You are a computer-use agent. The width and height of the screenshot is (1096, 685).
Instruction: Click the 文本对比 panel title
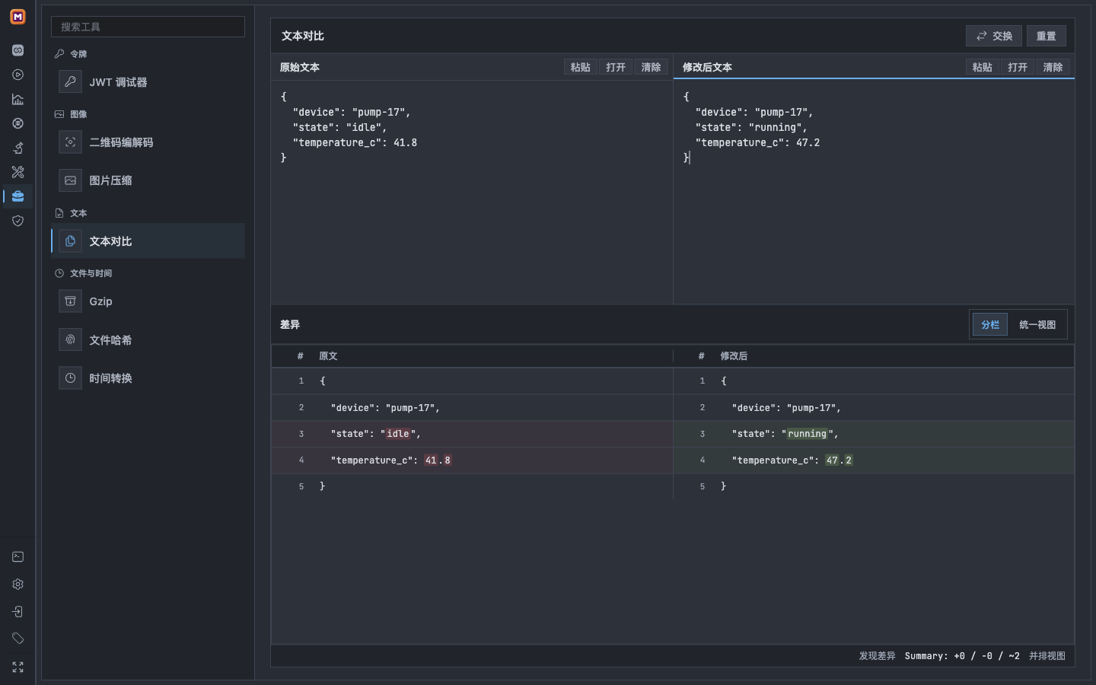point(303,36)
